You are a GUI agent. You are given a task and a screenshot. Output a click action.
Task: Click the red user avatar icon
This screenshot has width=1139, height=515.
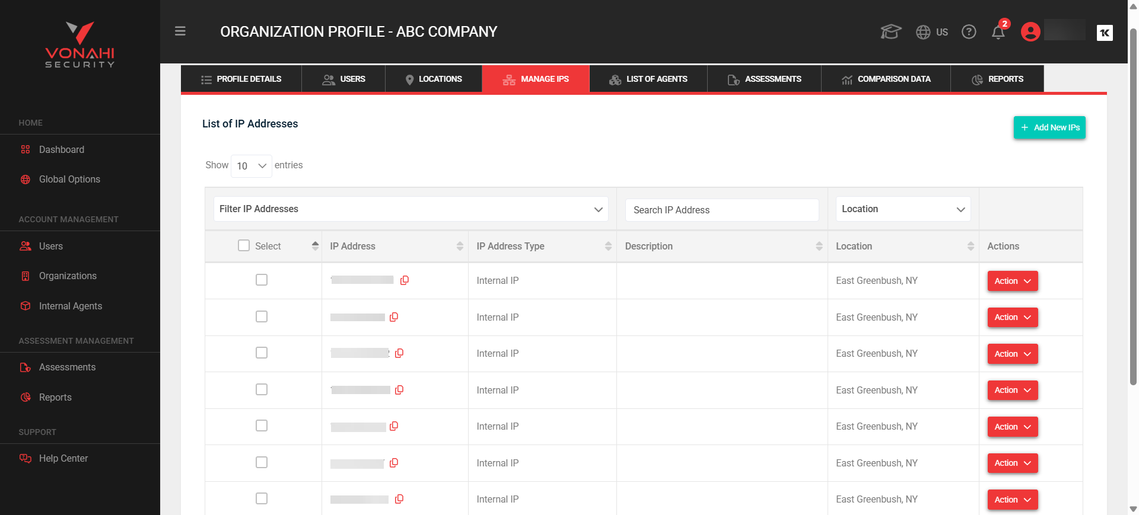(1030, 31)
